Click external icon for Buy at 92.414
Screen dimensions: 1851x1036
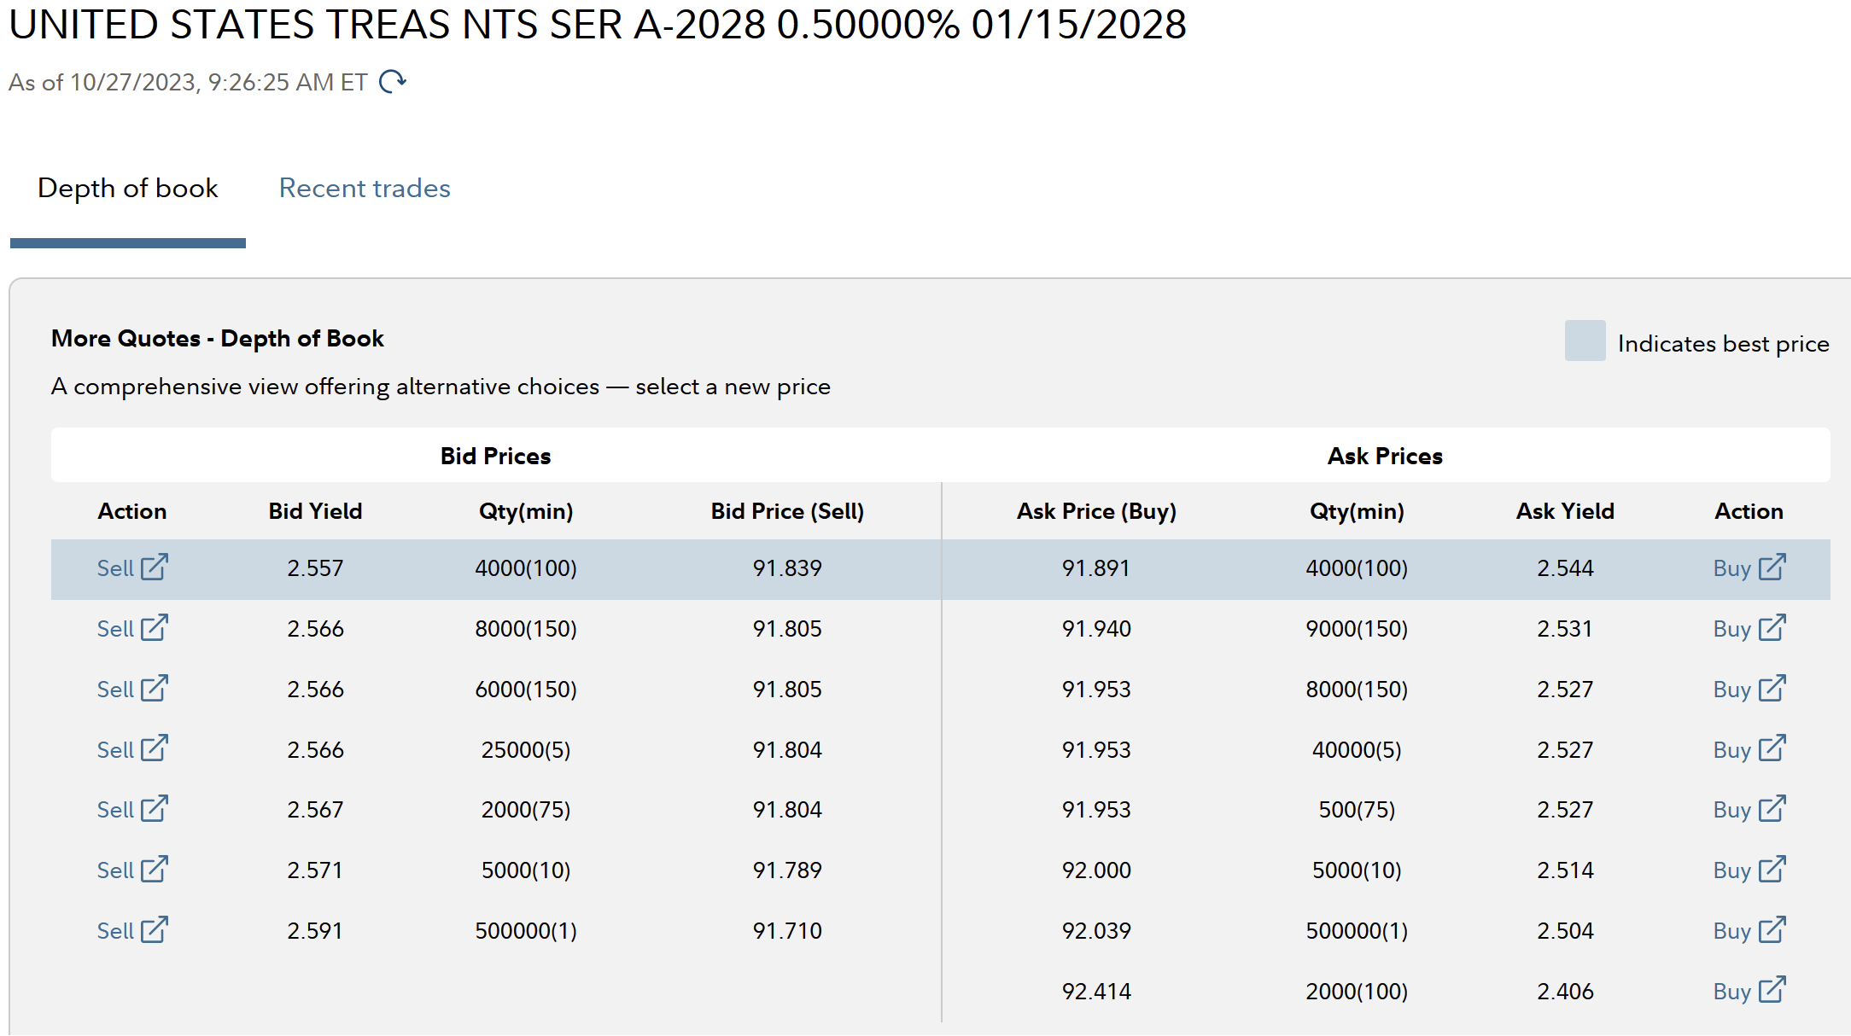pyautogui.click(x=1772, y=990)
